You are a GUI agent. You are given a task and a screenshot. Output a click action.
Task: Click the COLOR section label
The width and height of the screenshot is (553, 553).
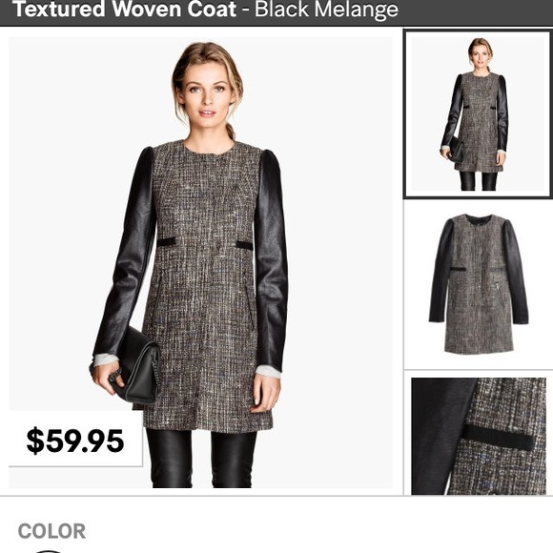pyautogui.click(x=51, y=531)
